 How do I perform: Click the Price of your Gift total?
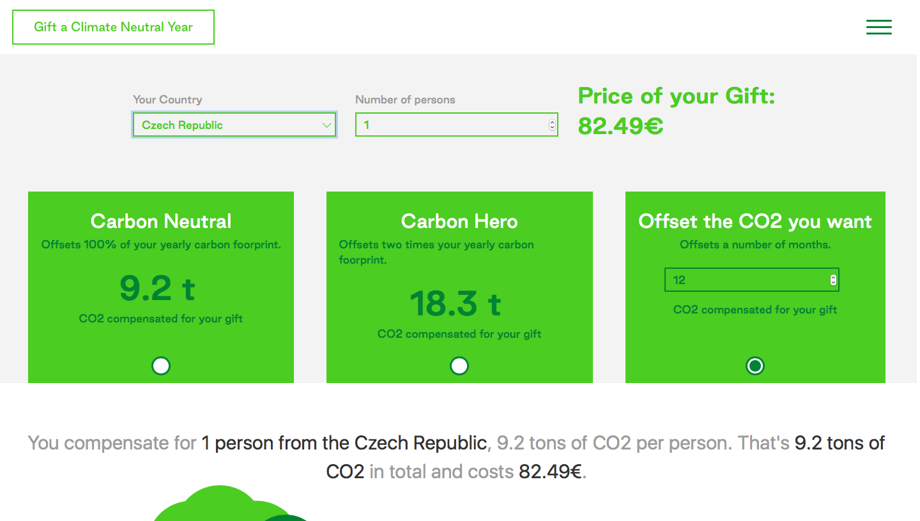[676, 110]
